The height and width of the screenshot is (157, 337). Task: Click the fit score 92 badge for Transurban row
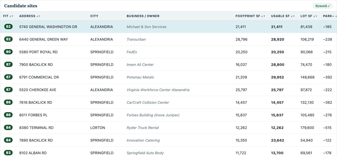(x=8, y=39)
